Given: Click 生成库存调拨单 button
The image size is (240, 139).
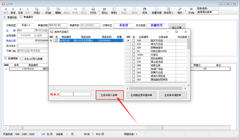Looking at the screenshot, I should pos(173,95).
